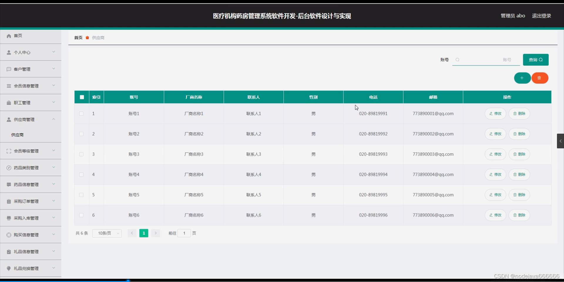This screenshot has height=282, width=564.
Task: Click the home icon beside 首页 in sidebar
Action: click(x=9, y=36)
